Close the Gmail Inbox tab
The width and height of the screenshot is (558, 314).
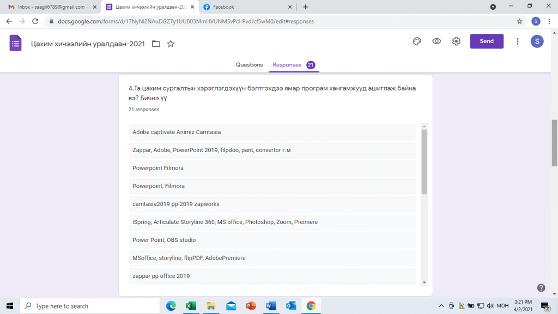[95, 7]
